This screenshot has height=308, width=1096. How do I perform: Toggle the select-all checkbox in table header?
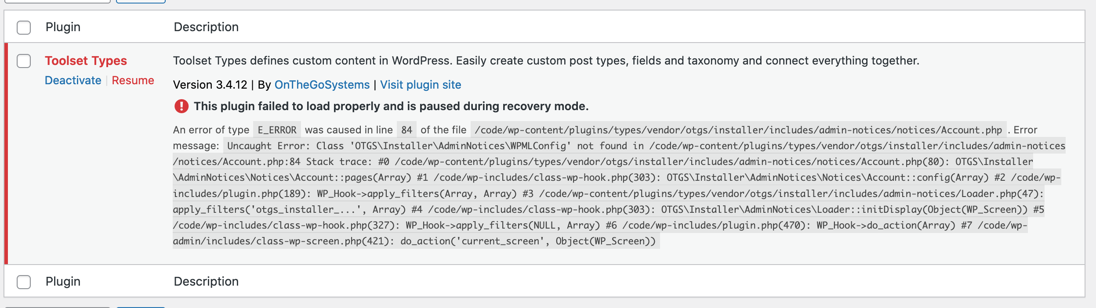click(24, 27)
